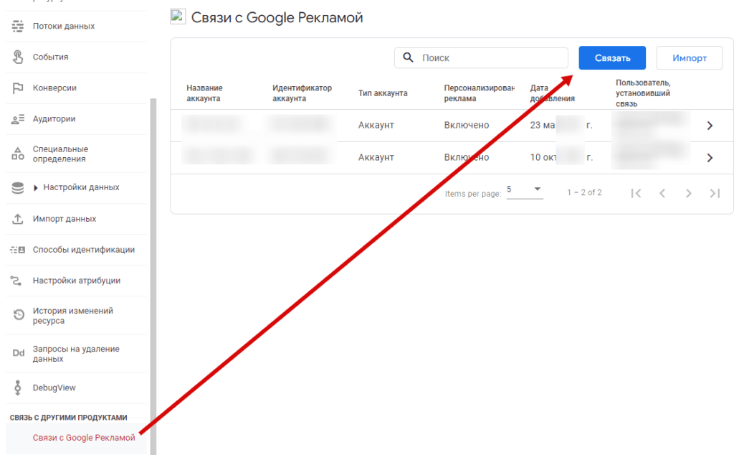734x455 pixels.
Task: Open История изменений ресурса menu item
Action: 73,315
